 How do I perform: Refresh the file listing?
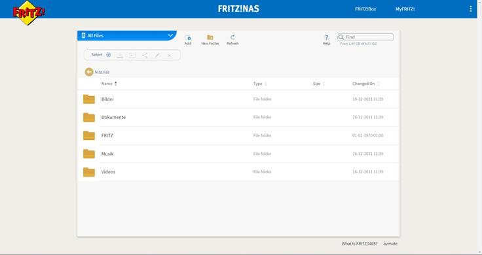click(x=232, y=37)
